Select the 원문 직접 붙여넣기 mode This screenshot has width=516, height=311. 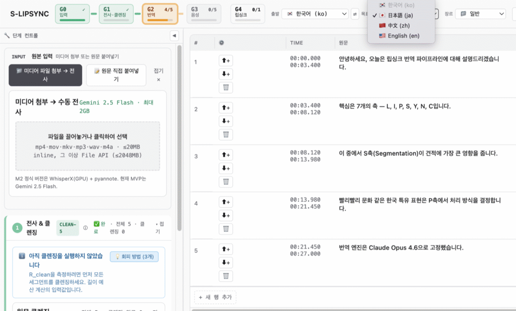click(x=116, y=75)
